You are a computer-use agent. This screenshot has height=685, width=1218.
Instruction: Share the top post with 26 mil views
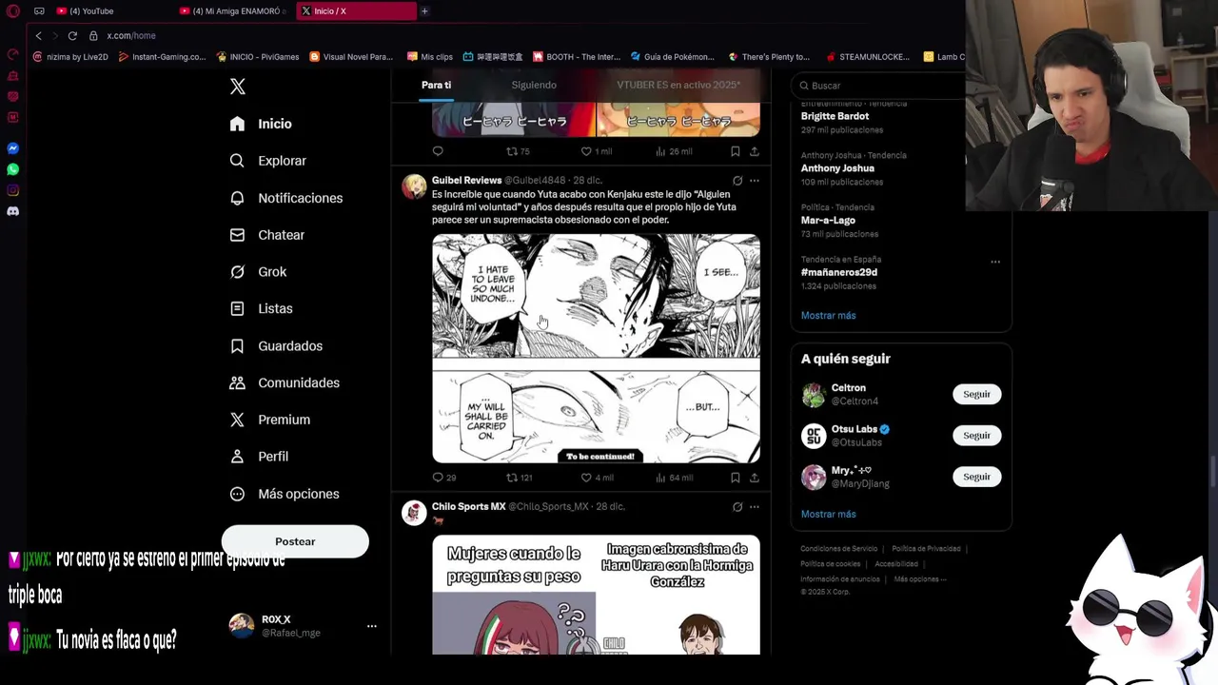(755, 151)
